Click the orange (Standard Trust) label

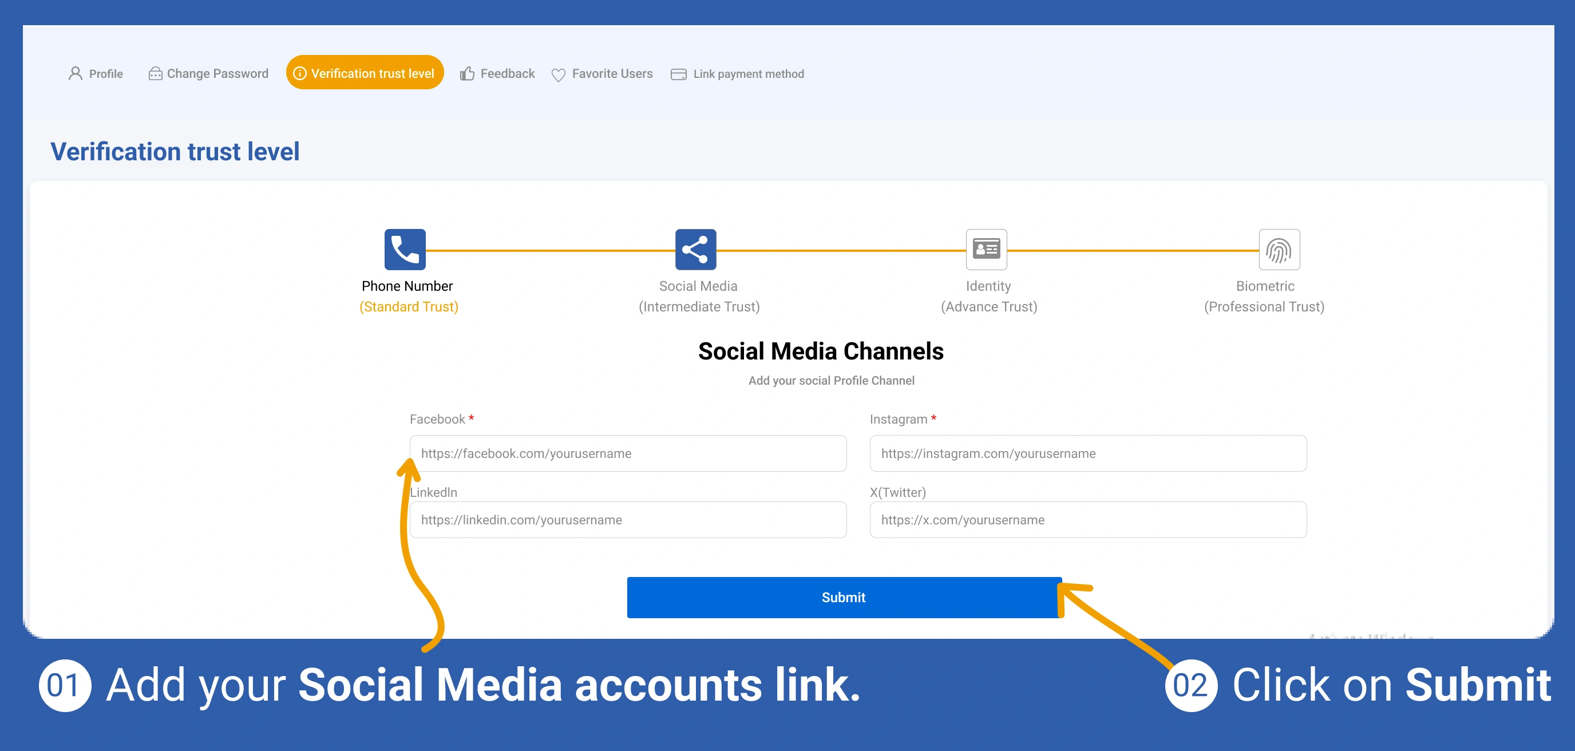pos(409,306)
